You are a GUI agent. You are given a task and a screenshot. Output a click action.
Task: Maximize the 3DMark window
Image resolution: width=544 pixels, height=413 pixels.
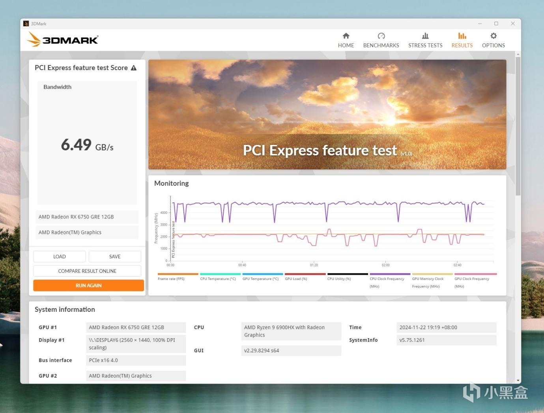pyautogui.click(x=496, y=24)
